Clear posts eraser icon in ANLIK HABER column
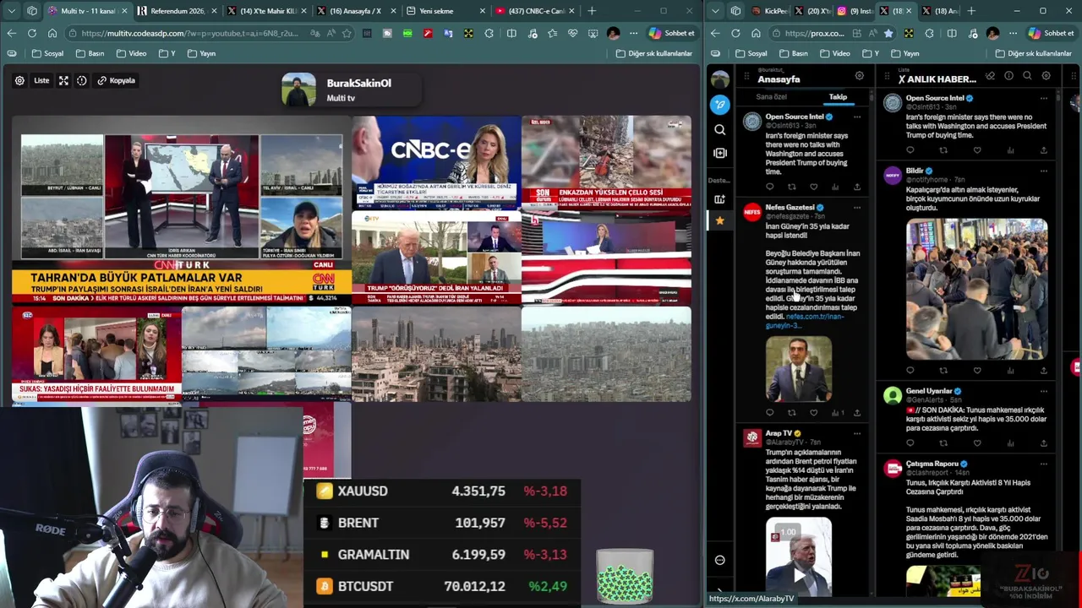The image size is (1082, 608). 990,76
